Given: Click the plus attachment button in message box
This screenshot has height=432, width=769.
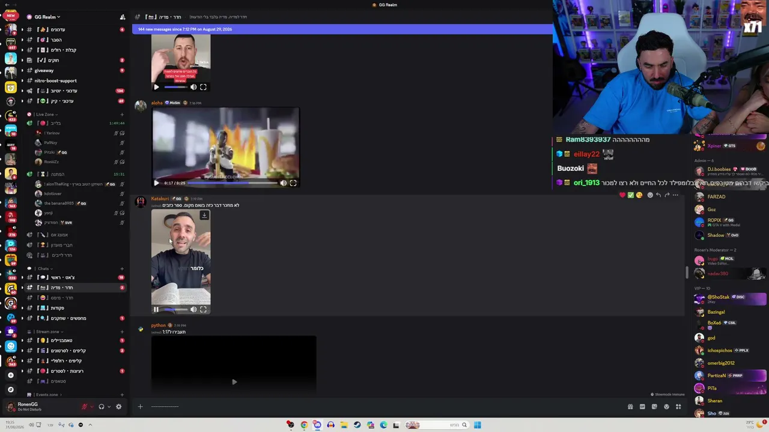Looking at the screenshot, I should pyautogui.click(x=140, y=407).
